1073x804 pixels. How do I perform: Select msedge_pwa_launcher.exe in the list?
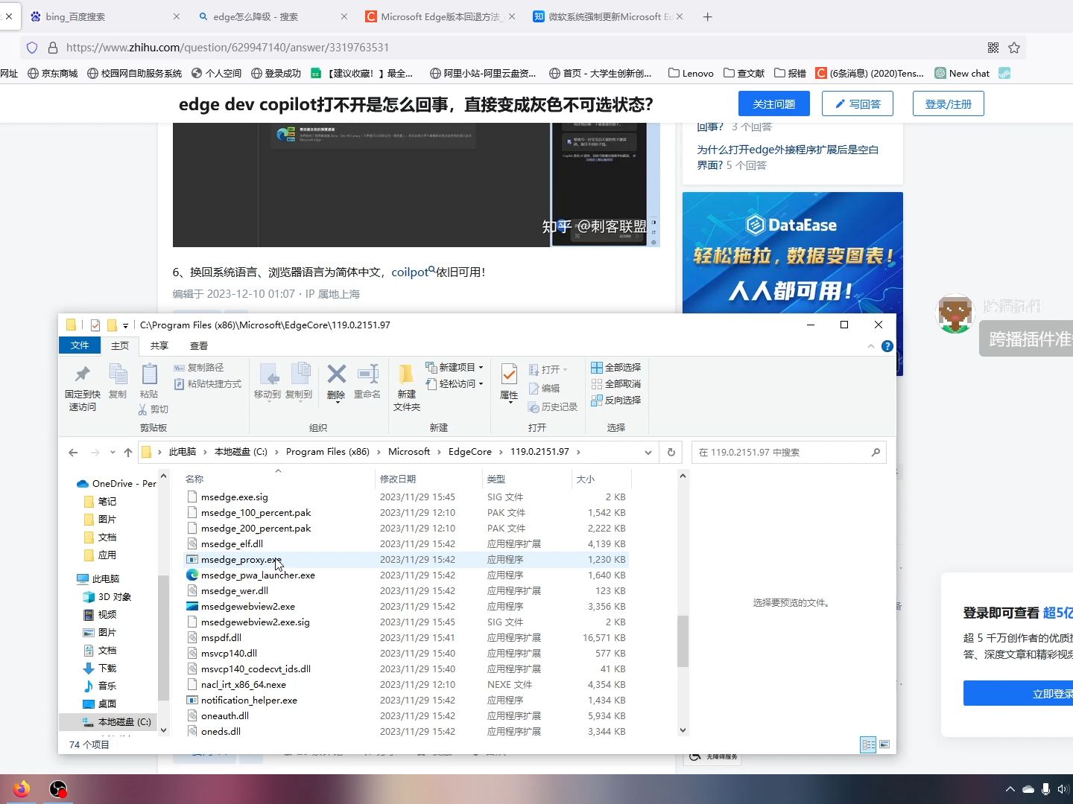pyautogui.click(x=406, y=575)
